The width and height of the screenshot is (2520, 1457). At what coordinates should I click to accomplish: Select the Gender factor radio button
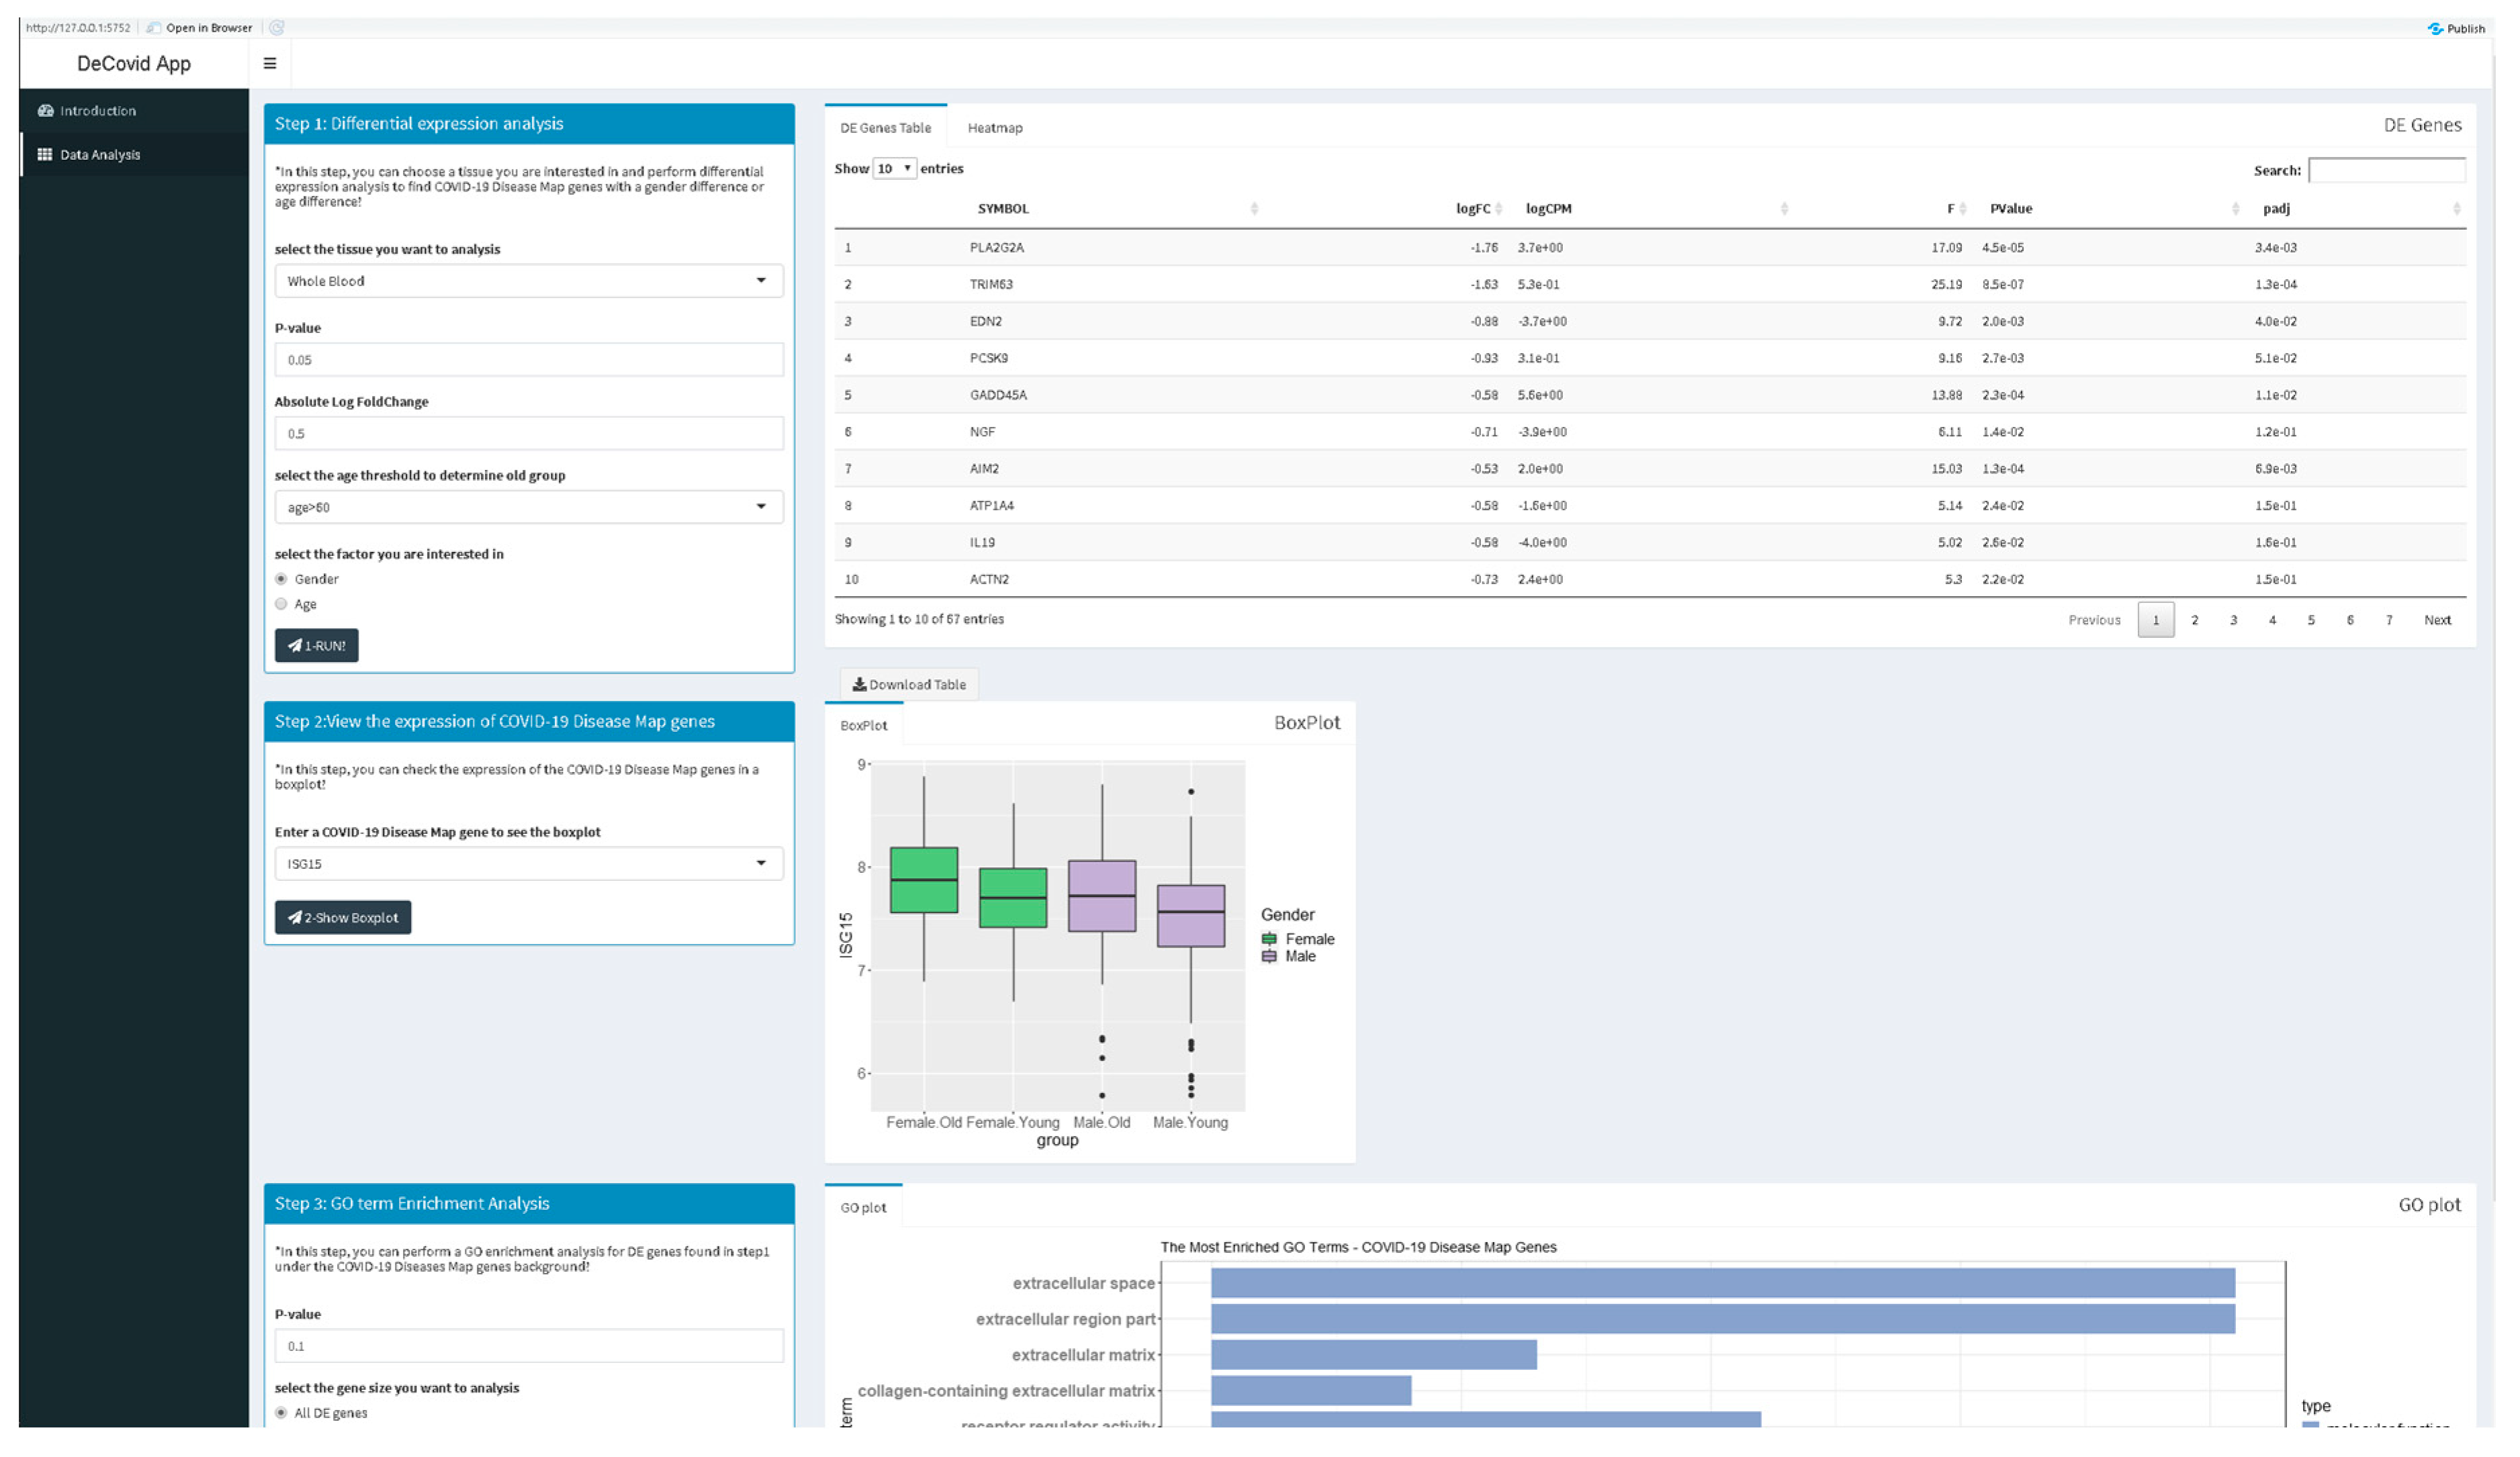281,578
